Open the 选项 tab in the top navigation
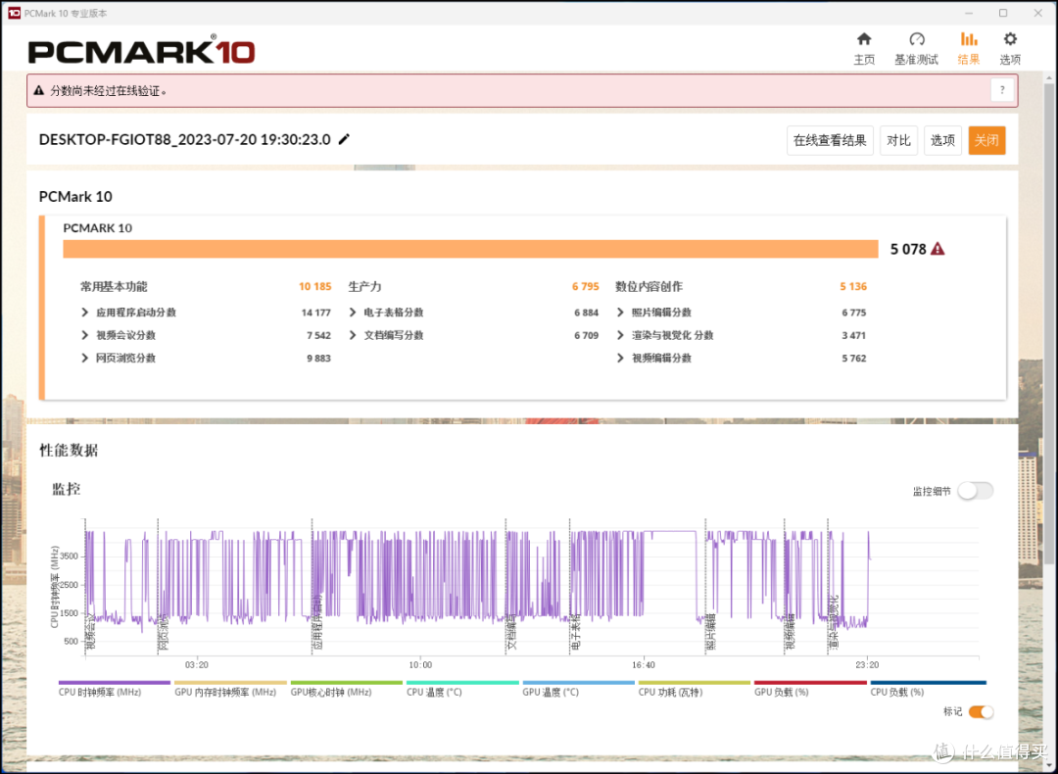The height and width of the screenshot is (774, 1058). point(1009,49)
